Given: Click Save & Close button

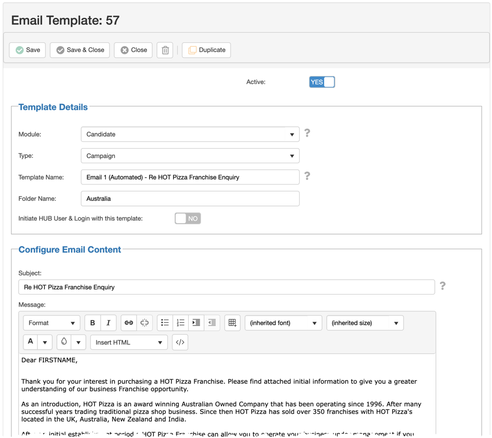Looking at the screenshot, I should point(80,50).
